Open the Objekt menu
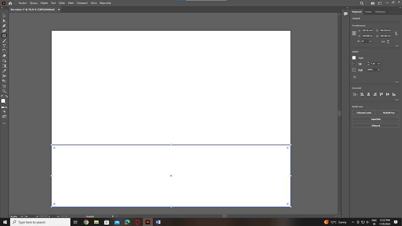402x226 pixels. 44,3
